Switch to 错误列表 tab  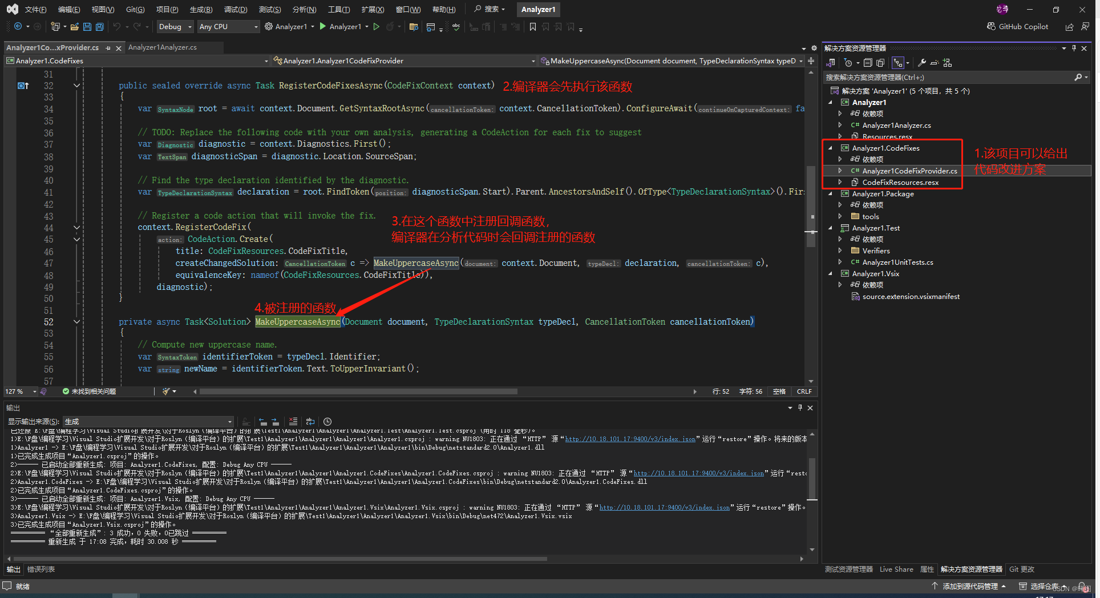tap(41, 569)
